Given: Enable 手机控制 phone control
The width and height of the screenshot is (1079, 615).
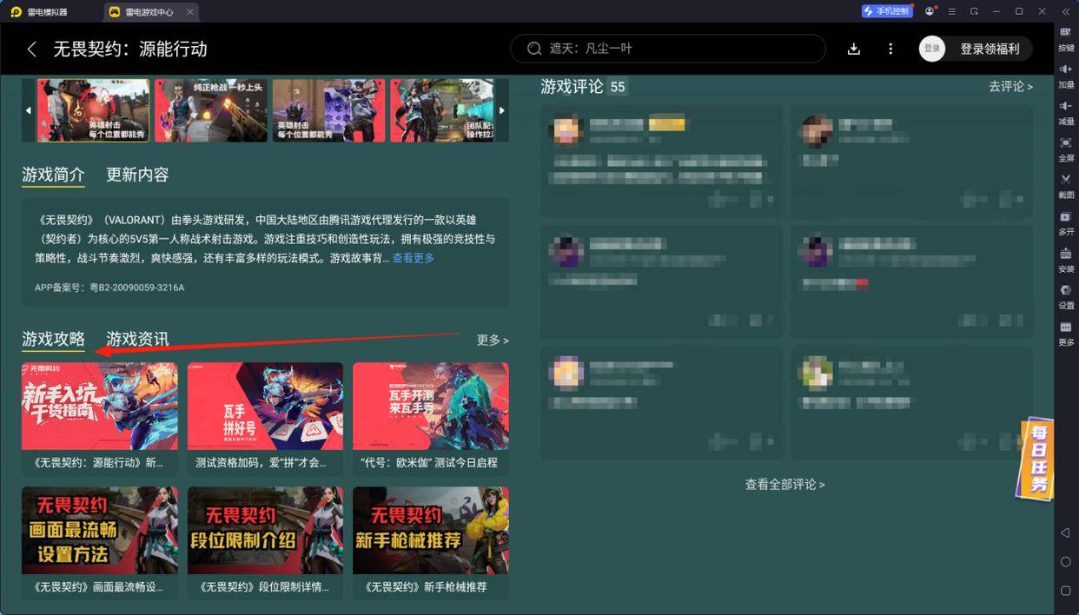Looking at the screenshot, I should pos(886,11).
